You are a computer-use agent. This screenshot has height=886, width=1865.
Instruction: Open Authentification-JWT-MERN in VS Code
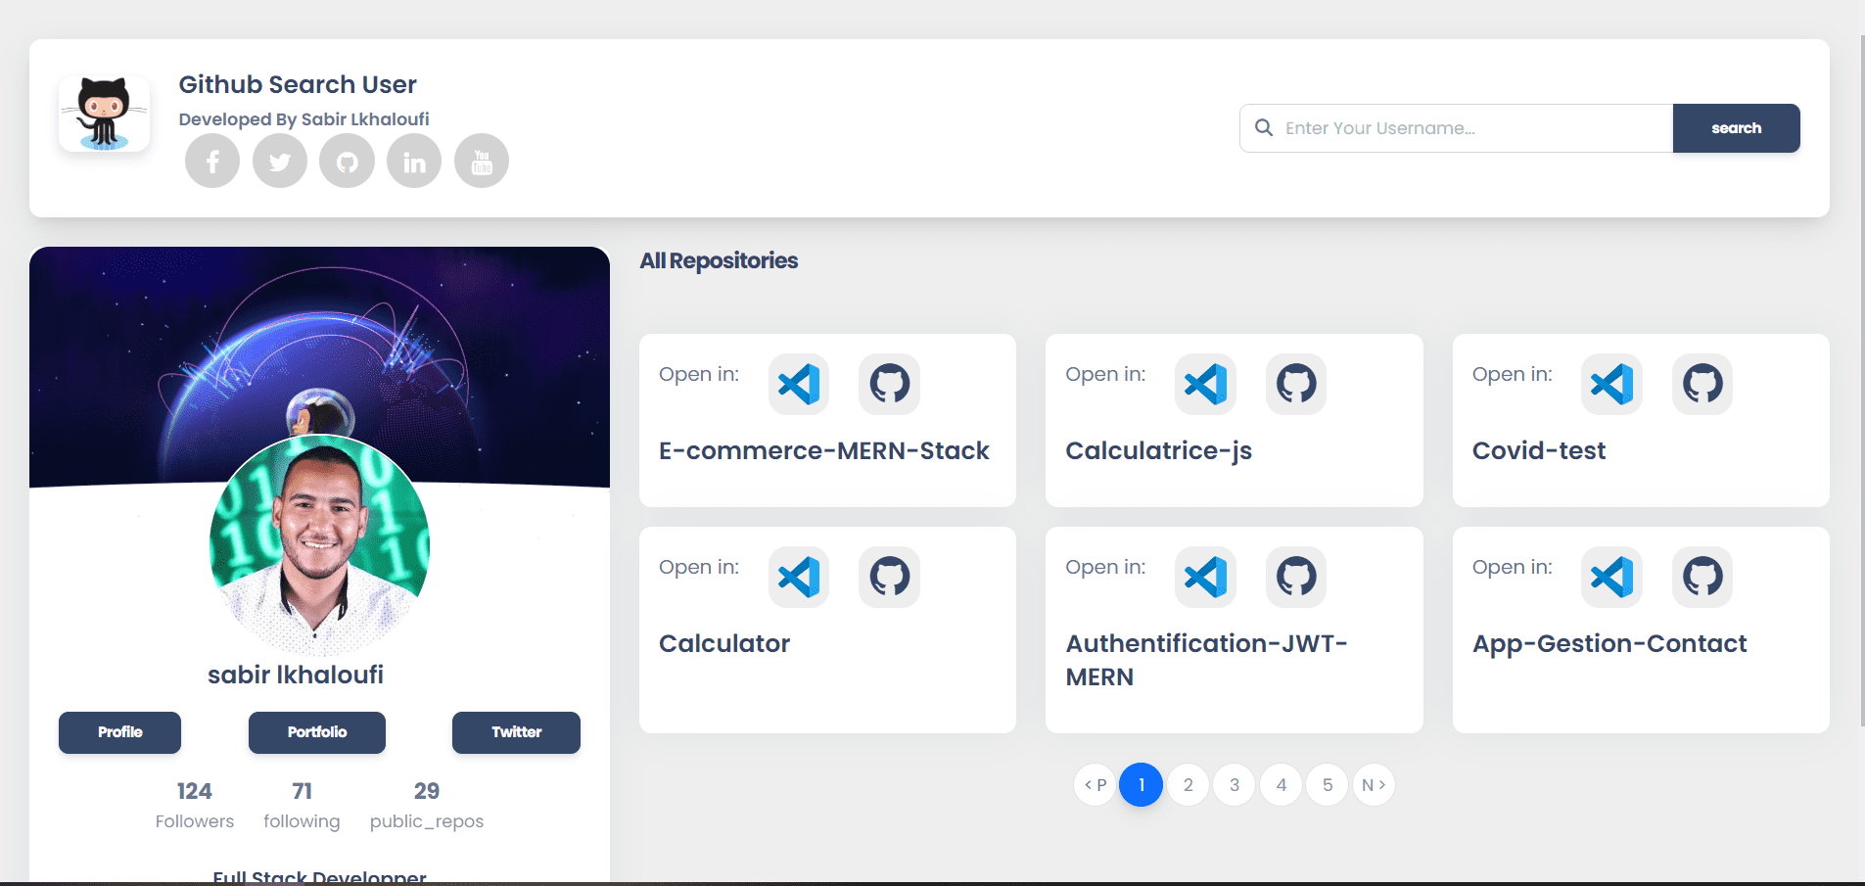click(1205, 577)
